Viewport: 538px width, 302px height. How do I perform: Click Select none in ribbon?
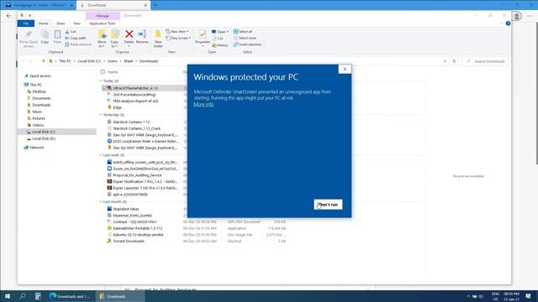(245, 38)
